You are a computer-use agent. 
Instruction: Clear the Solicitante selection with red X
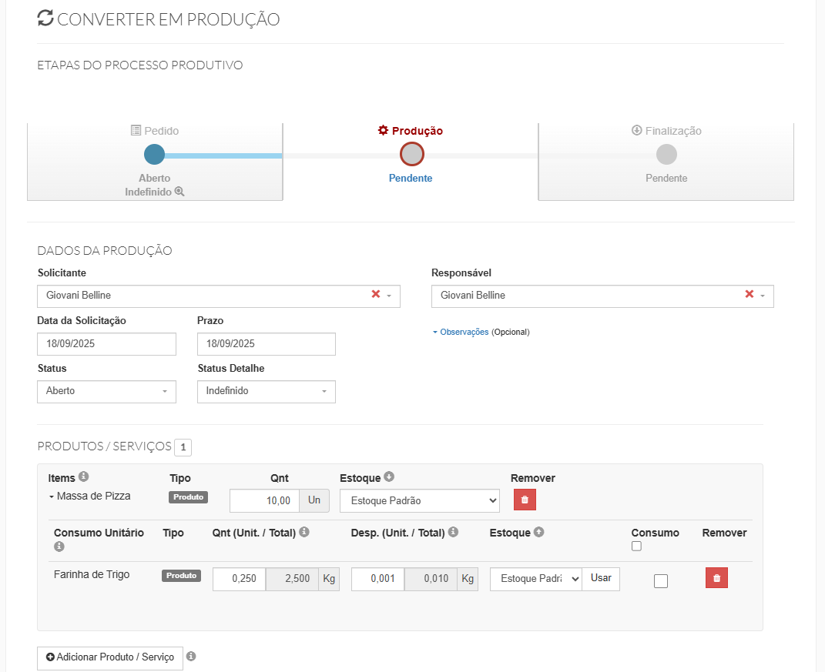(x=376, y=295)
